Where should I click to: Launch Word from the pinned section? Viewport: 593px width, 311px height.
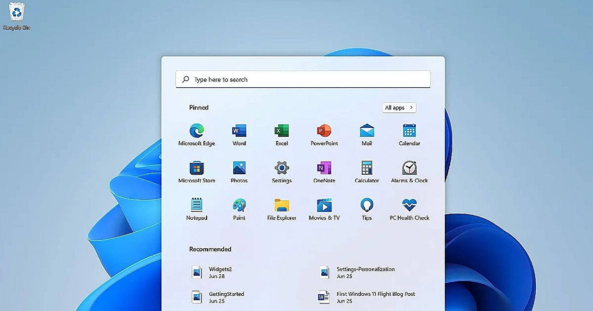coord(239,135)
